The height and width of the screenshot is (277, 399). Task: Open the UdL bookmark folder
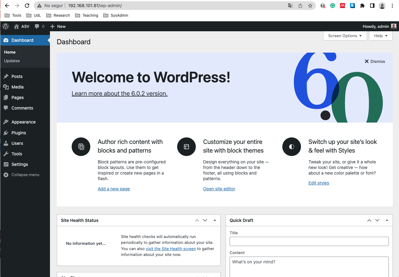click(x=34, y=15)
